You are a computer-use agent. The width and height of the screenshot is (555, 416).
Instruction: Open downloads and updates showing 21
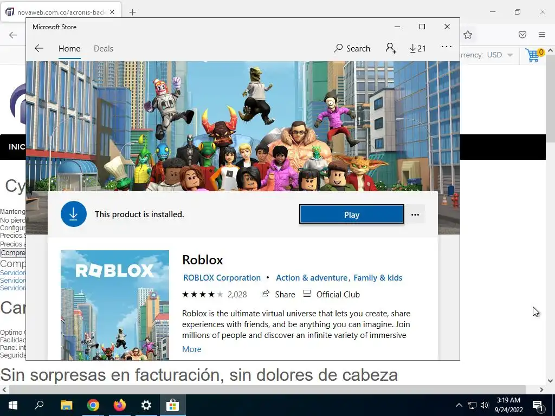pos(418,48)
